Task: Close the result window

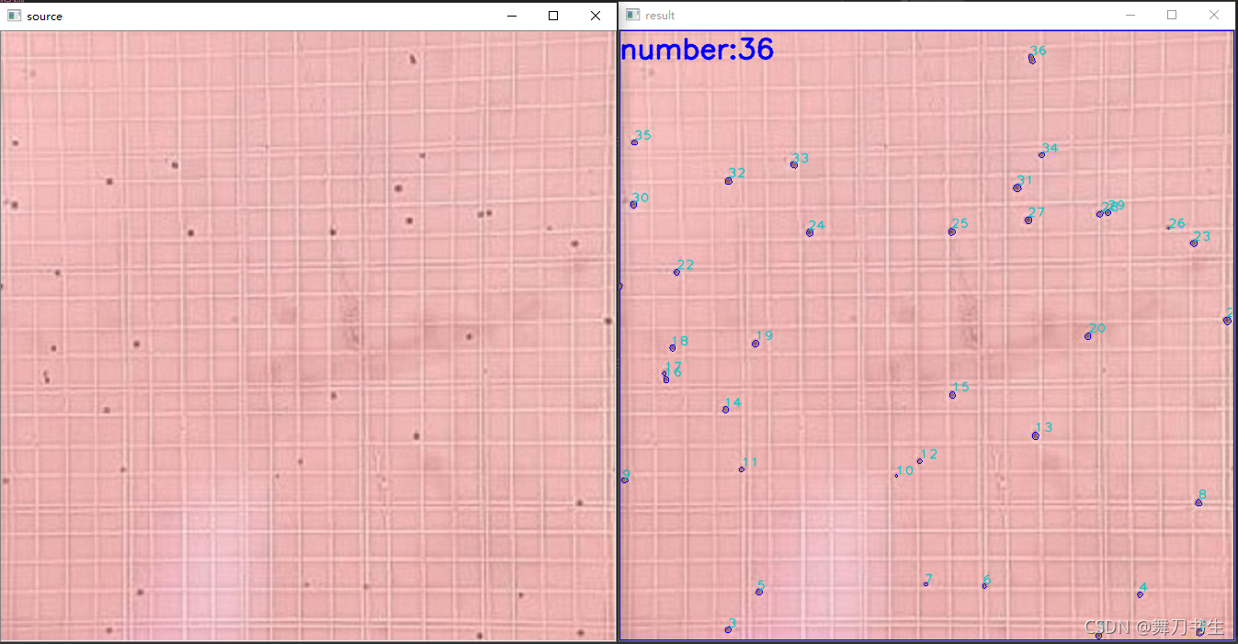Action: pyautogui.click(x=1214, y=15)
